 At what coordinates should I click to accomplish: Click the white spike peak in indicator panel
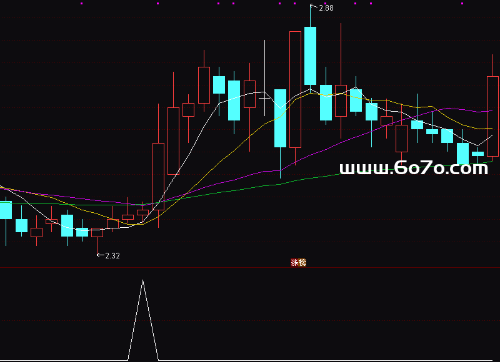tap(143, 281)
